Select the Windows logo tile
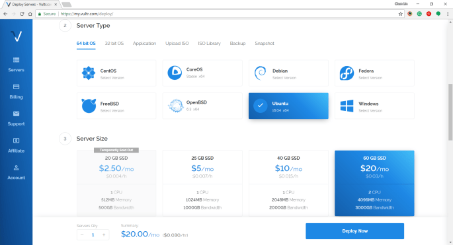The width and height of the screenshot is (453, 245). pyautogui.click(x=347, y=106)
